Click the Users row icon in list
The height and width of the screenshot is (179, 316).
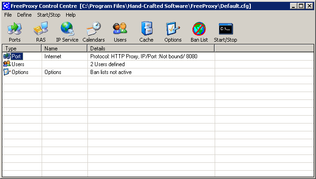pos(7,64)
